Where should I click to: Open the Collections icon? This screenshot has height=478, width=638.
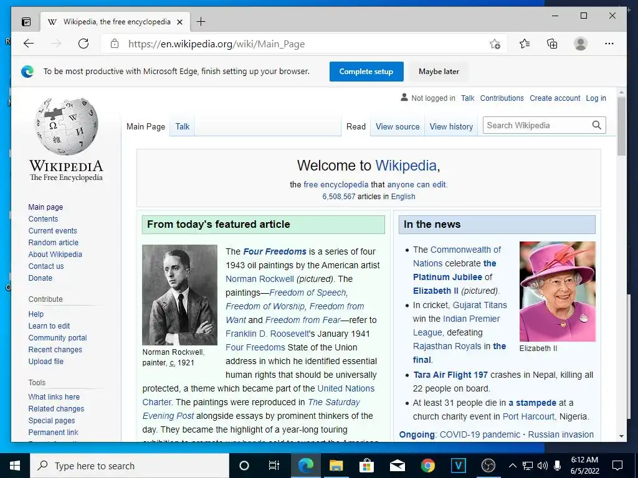pyautogui.click(x=552, y=44)
